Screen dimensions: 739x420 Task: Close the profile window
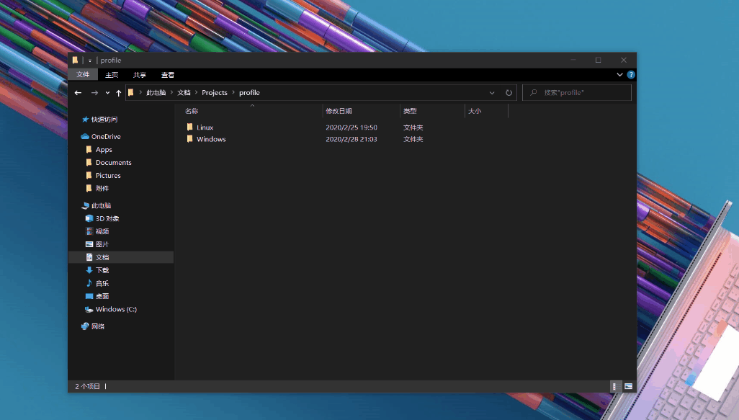(x=624, y=61)
